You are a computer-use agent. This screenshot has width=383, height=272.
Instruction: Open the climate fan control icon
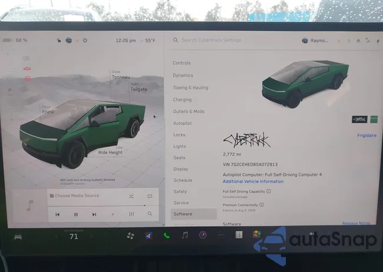130,236
